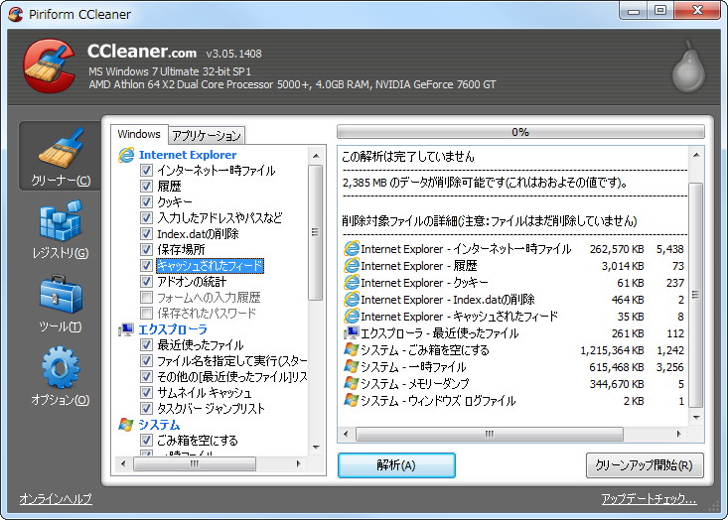The image size is (728, 520).
Task: Open the ツール (Tools) toolbox section
Action: tap(61, 304)
